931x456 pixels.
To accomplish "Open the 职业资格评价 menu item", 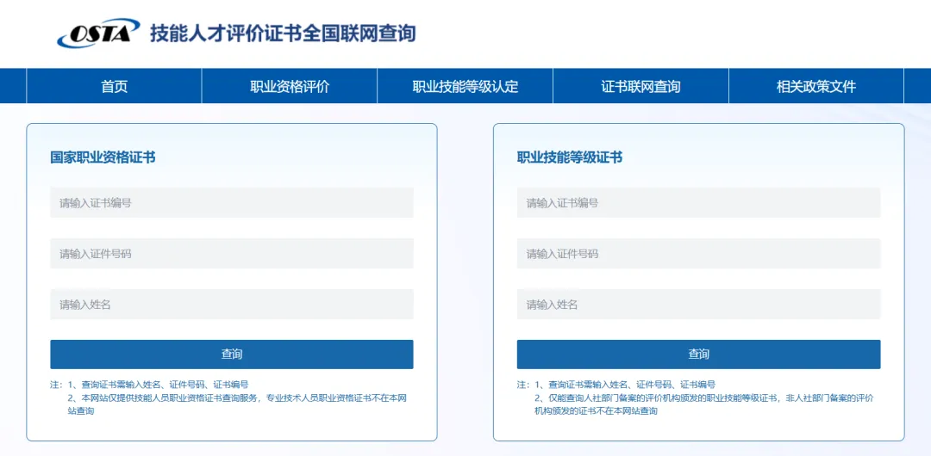I will (290, 86).
